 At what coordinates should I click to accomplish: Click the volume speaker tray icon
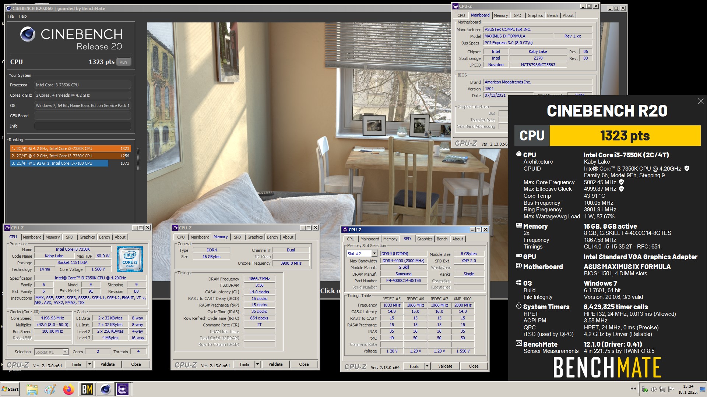click(654, 389)
